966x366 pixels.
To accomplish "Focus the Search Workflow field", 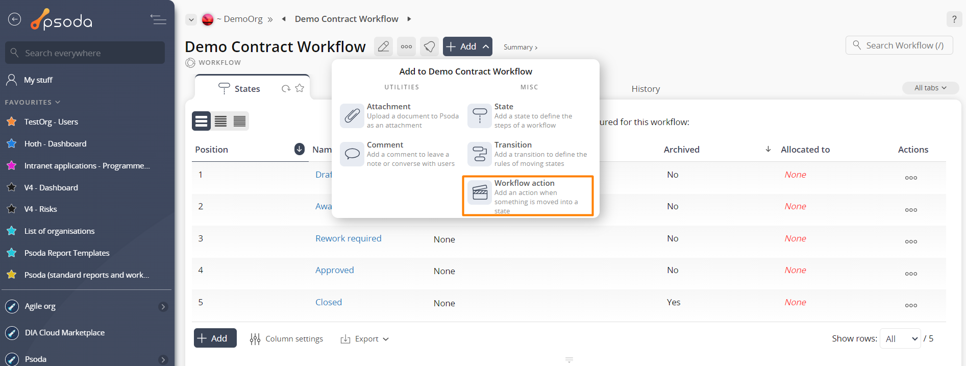I will [899, 45].
